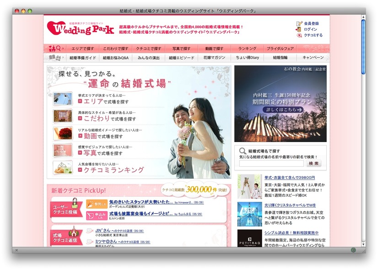
Task: Click the magnifier icon beside 結婚式場名で探す
Action: click(243, 151)
